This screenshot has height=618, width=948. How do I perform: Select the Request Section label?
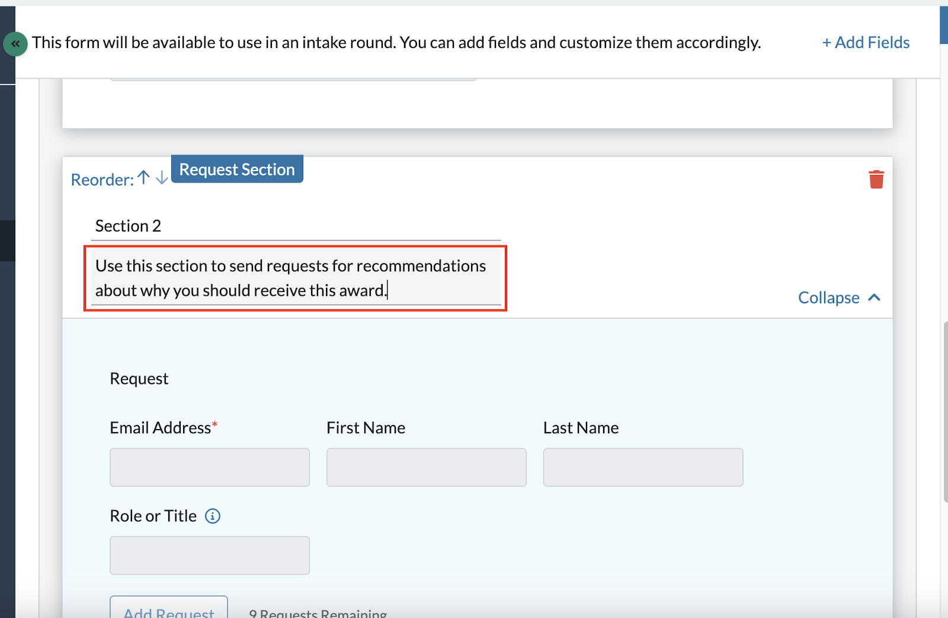(x=237, y=169)
